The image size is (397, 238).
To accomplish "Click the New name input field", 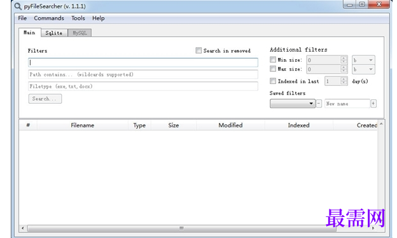I will click(347, 104).
